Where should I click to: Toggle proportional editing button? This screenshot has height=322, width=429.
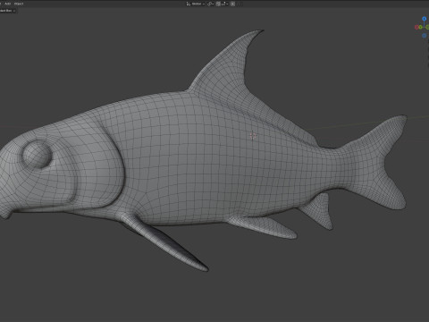(232, 4)
